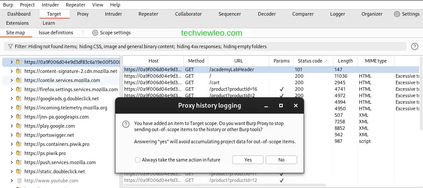
Task: Expand the contile.services.mozilla.com tree node
Action: 11,80
